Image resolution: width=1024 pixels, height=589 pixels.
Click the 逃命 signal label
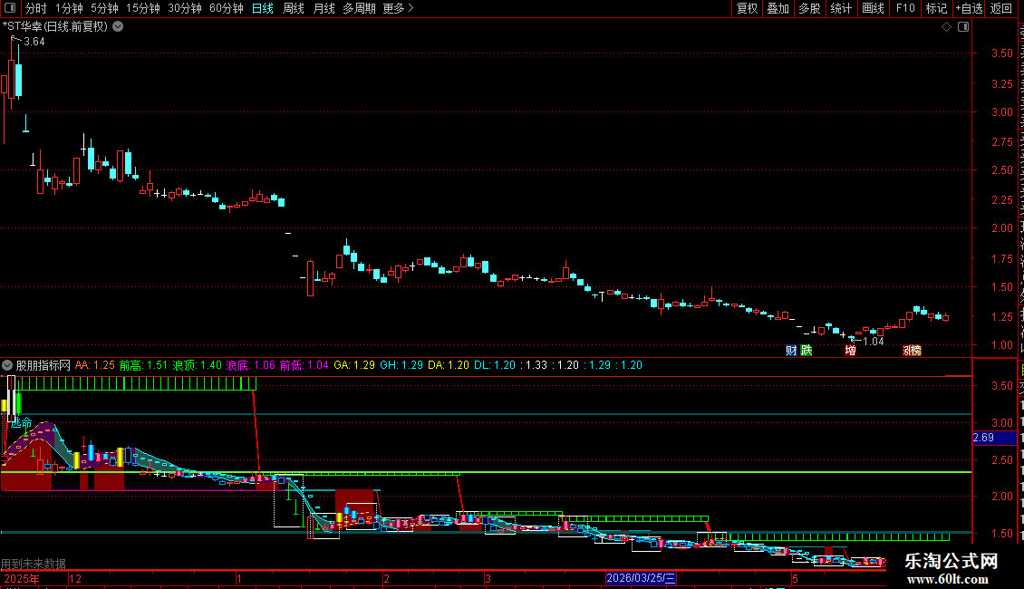pos(22,423)
